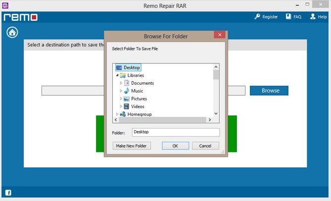Click the folder tree scroll left arrow

click(116, 120)
